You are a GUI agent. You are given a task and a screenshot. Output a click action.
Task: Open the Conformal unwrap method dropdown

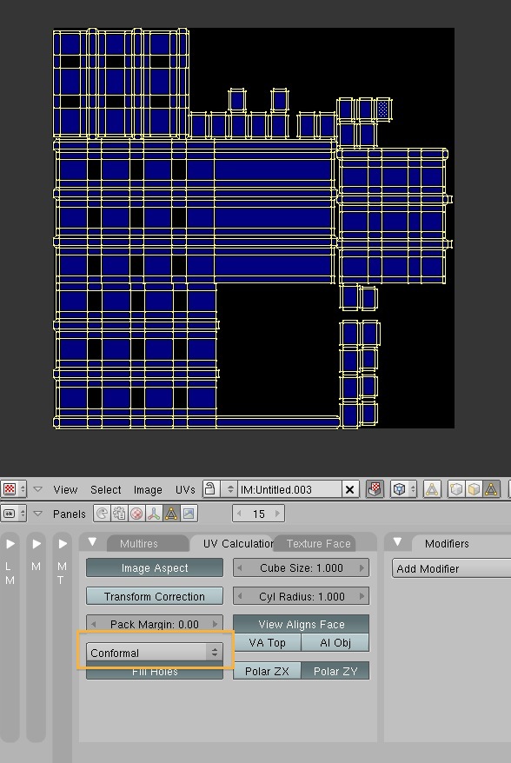click(155, 653)
